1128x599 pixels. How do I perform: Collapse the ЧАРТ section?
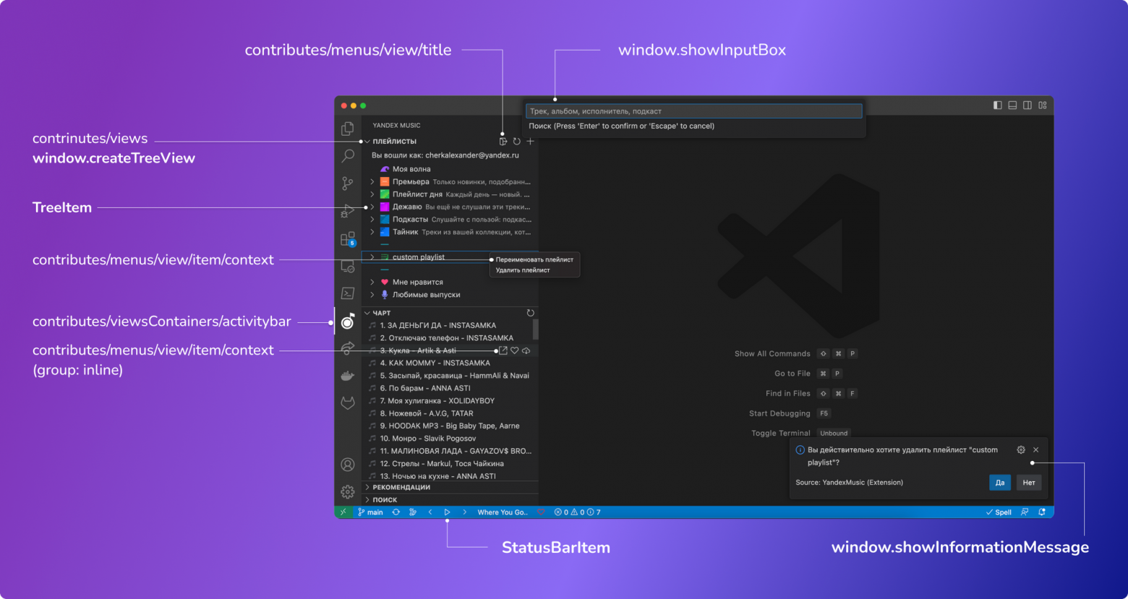[x=367, y=313]
